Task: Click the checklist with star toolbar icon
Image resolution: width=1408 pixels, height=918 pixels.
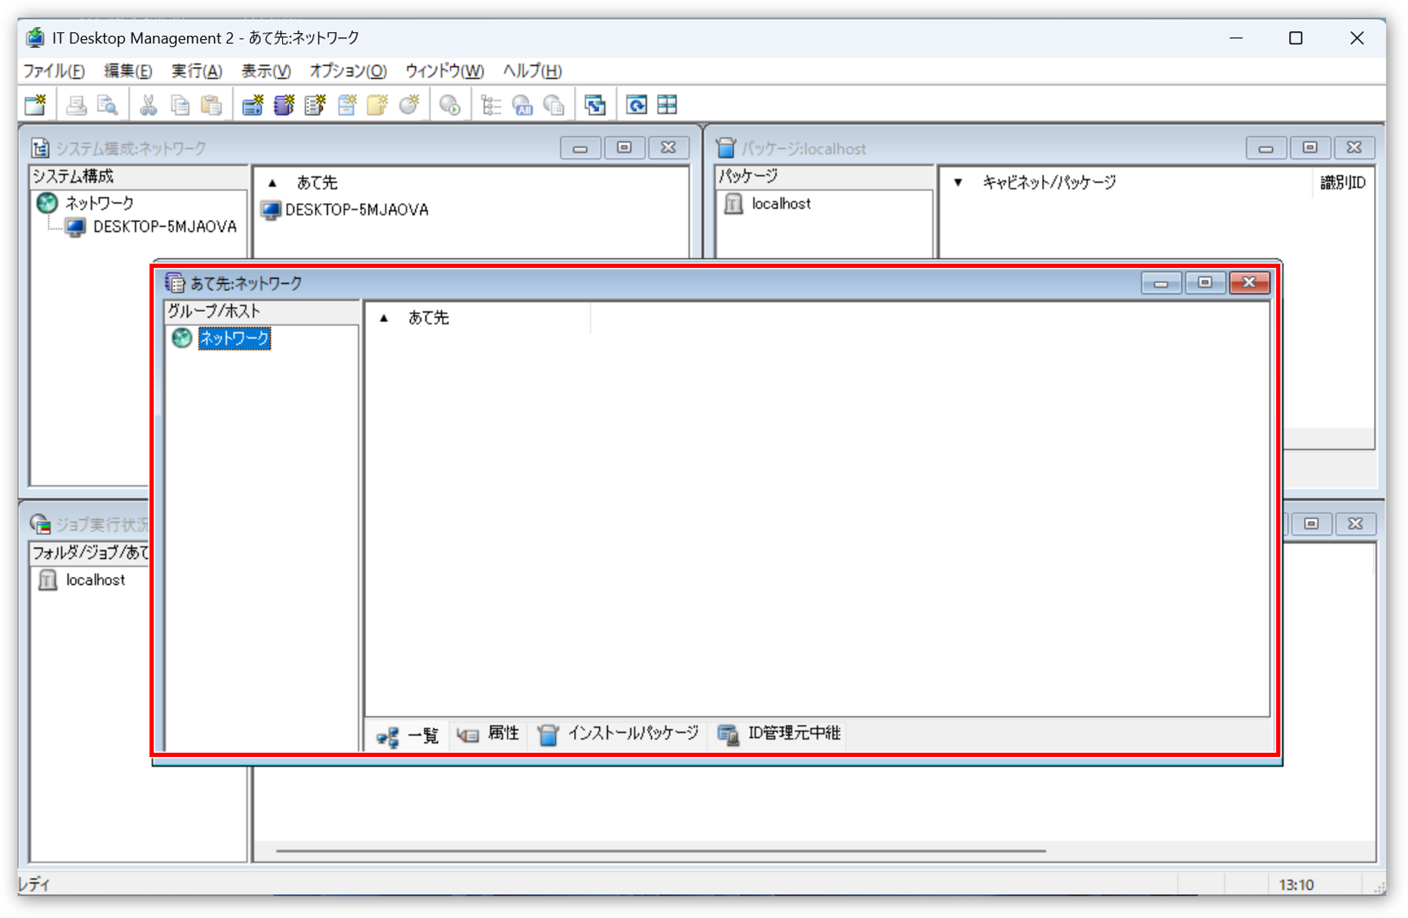Action: (315, 105)
